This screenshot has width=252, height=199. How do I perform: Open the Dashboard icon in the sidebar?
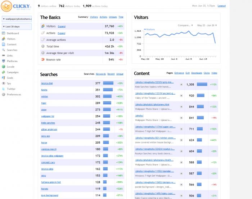click(x=4, y=33)
